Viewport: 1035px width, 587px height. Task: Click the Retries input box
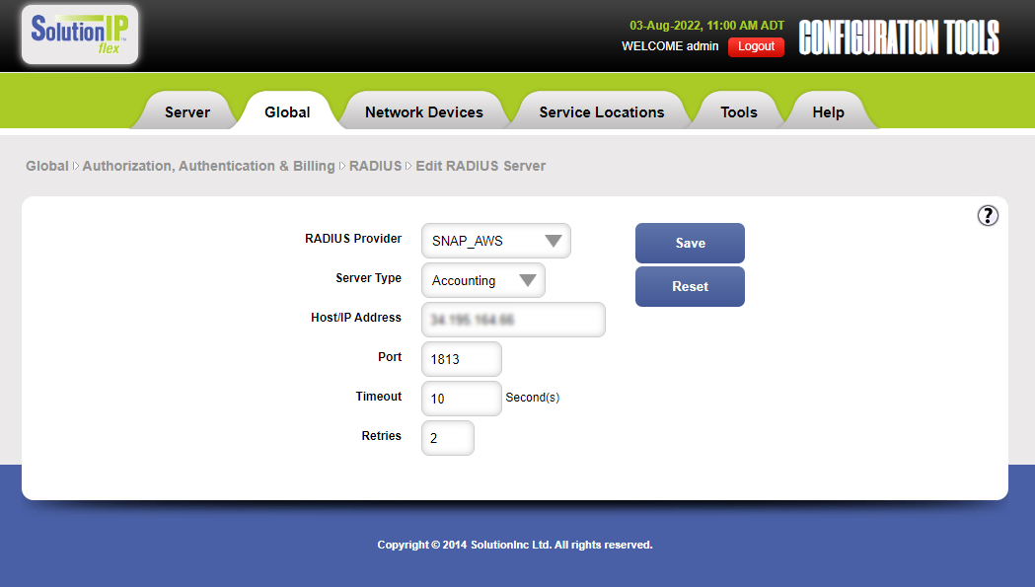447,438
